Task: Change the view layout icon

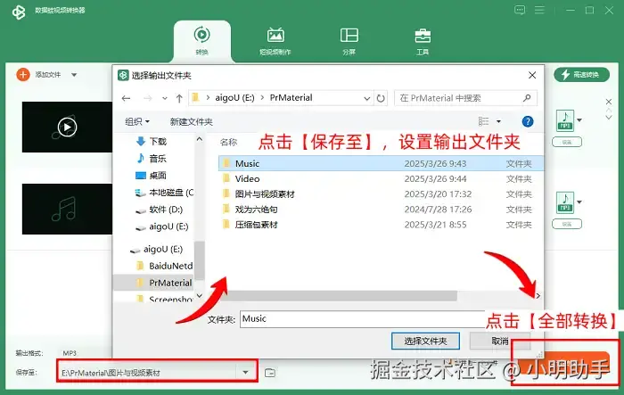Action: coord(483,121)
